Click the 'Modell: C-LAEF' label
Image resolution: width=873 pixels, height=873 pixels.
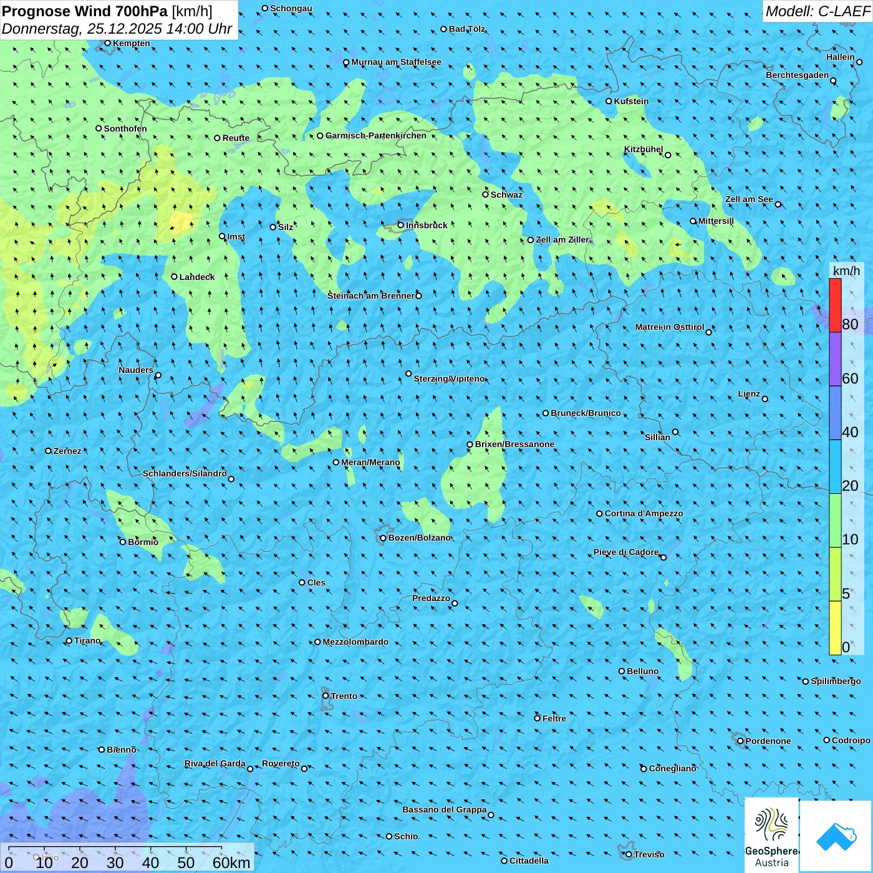tap(818, 11)
